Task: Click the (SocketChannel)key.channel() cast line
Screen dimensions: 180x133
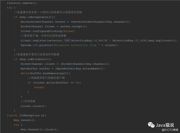Action: pyautogui.click(x=65, y=64)
